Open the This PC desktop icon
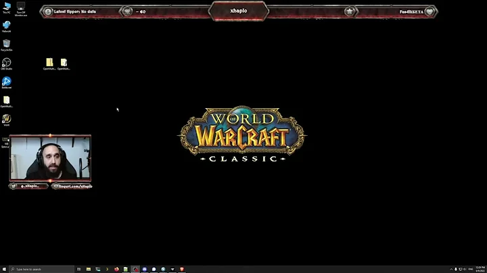The height and width of the screenshot is (273, 487). click(x=7, y=7)
